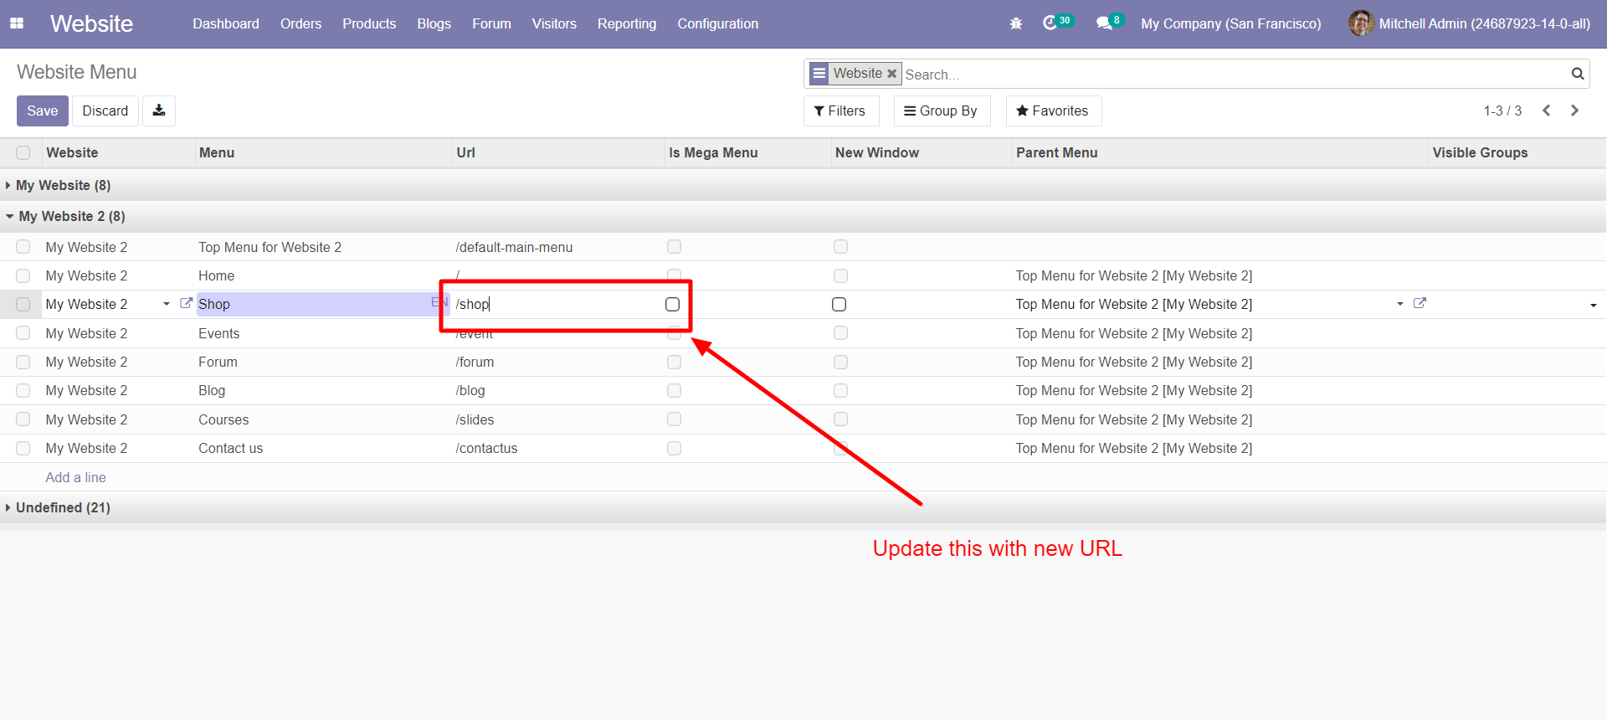Go to next page with right arrow

coord(1575,111)
